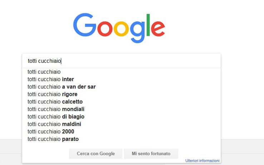Click the Cerca con Google button

coord(96,154)
